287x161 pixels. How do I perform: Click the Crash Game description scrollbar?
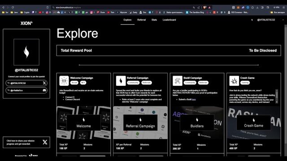point(277,97)
